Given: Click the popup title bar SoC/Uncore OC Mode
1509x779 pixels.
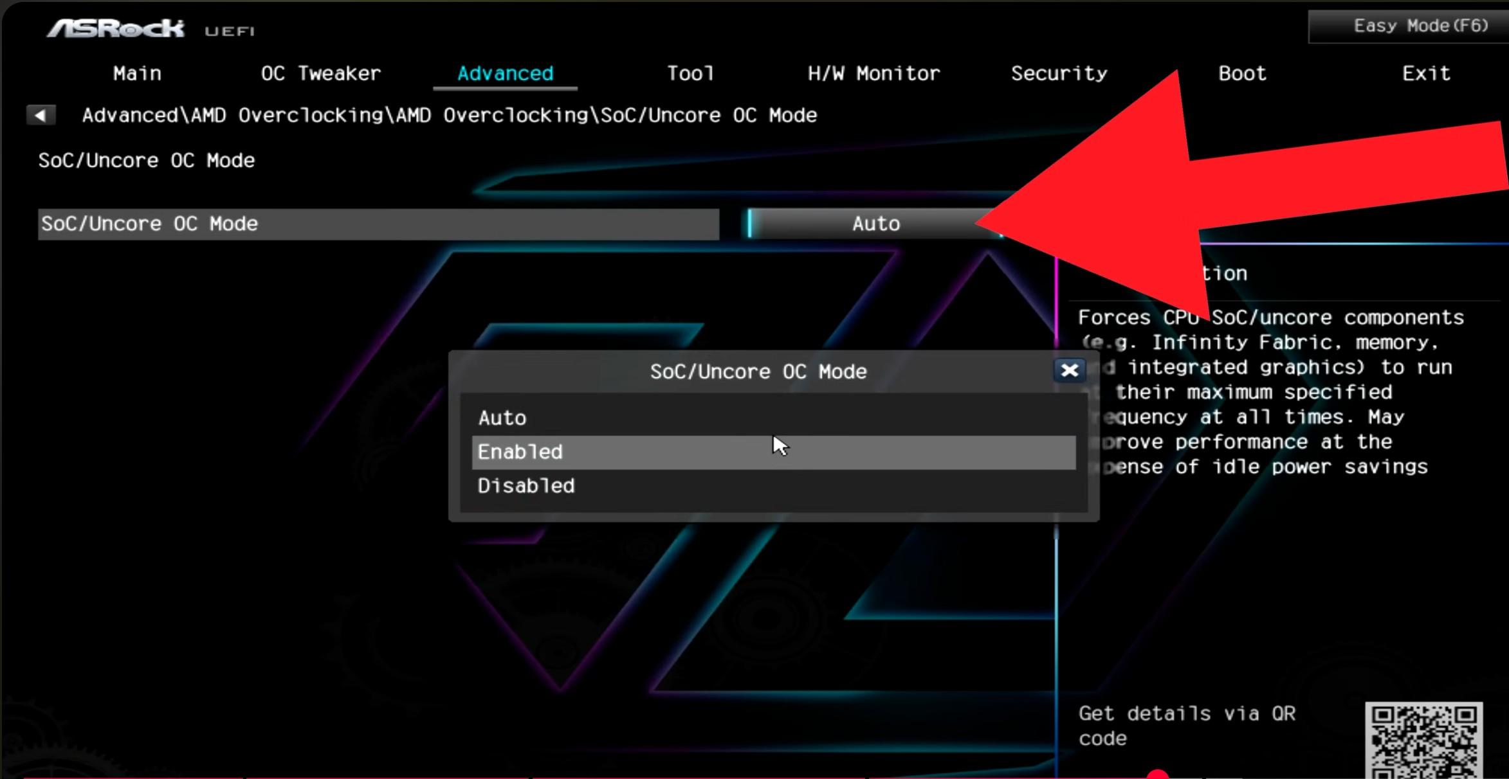Looking at the screenshot, I should tap(758, 372).
